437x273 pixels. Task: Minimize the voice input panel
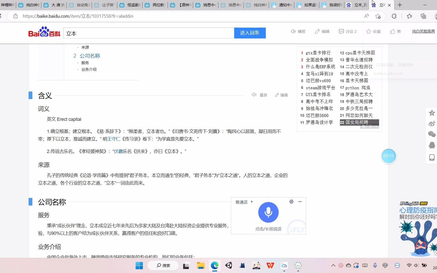click(x=300, y=201)
